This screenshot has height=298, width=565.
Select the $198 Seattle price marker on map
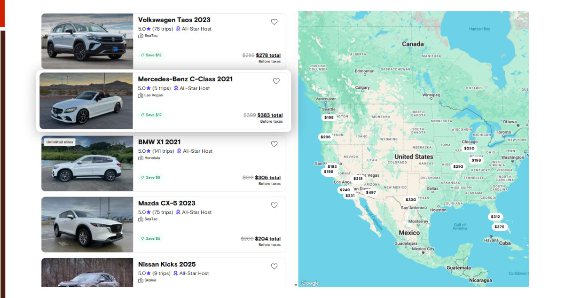coord(328,118)
